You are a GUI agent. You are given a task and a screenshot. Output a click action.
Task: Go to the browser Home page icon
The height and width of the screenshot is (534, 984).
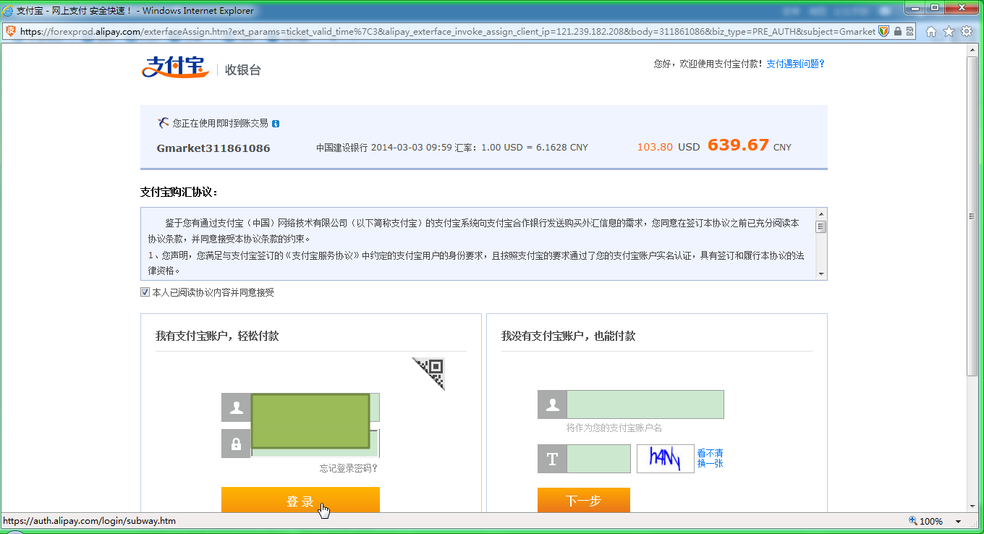(x=931, y=32)
